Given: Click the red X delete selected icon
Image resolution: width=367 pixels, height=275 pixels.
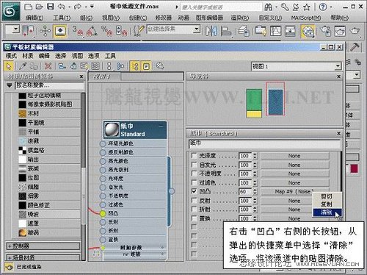Looking at the screenshot, I should point(48,66).
